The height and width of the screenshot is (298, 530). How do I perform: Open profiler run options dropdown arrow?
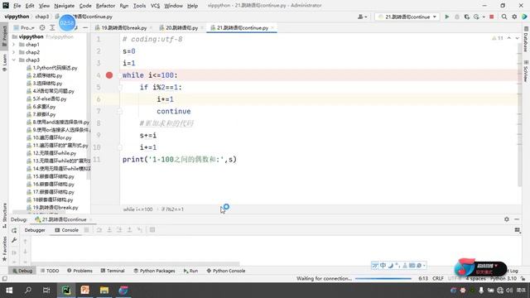(484, 17)
